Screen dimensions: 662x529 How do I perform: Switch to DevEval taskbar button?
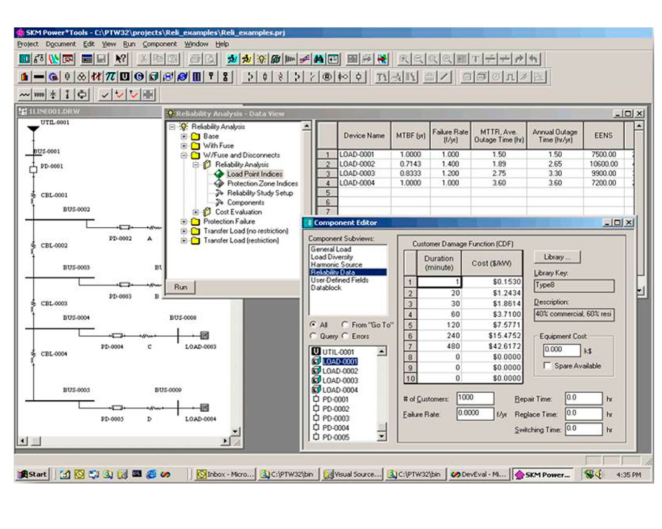pyautogui.click(x=478, y=474)
